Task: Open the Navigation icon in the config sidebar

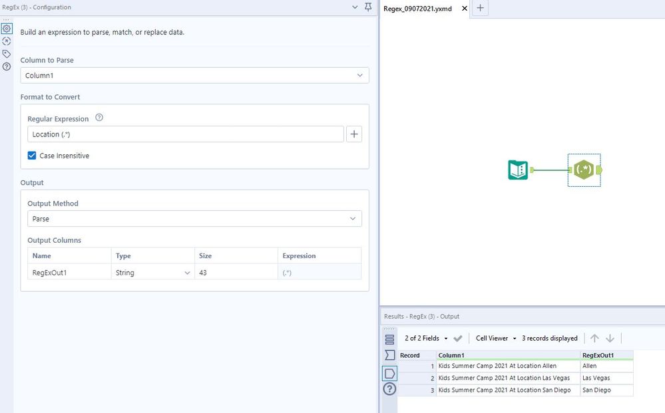Action: 7,41
